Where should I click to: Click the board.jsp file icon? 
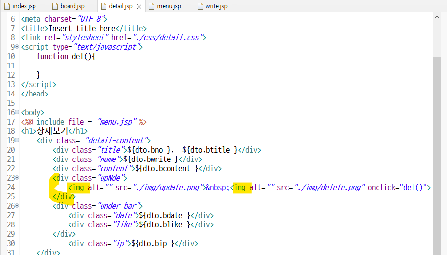pyautogui.click(x=55, y=6)
